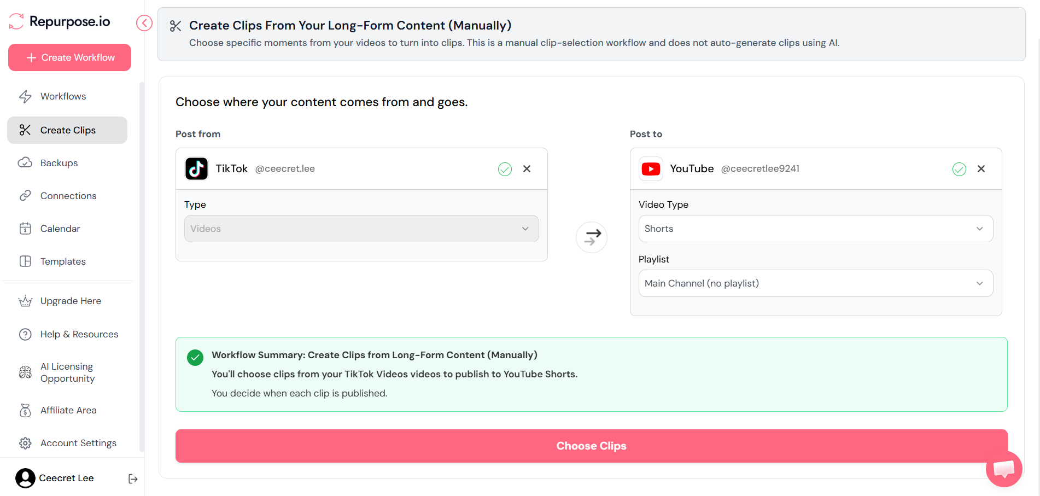The image size is (1040, 496).
Task: Remove the TikTok source connection
Action: pos(527,169)
